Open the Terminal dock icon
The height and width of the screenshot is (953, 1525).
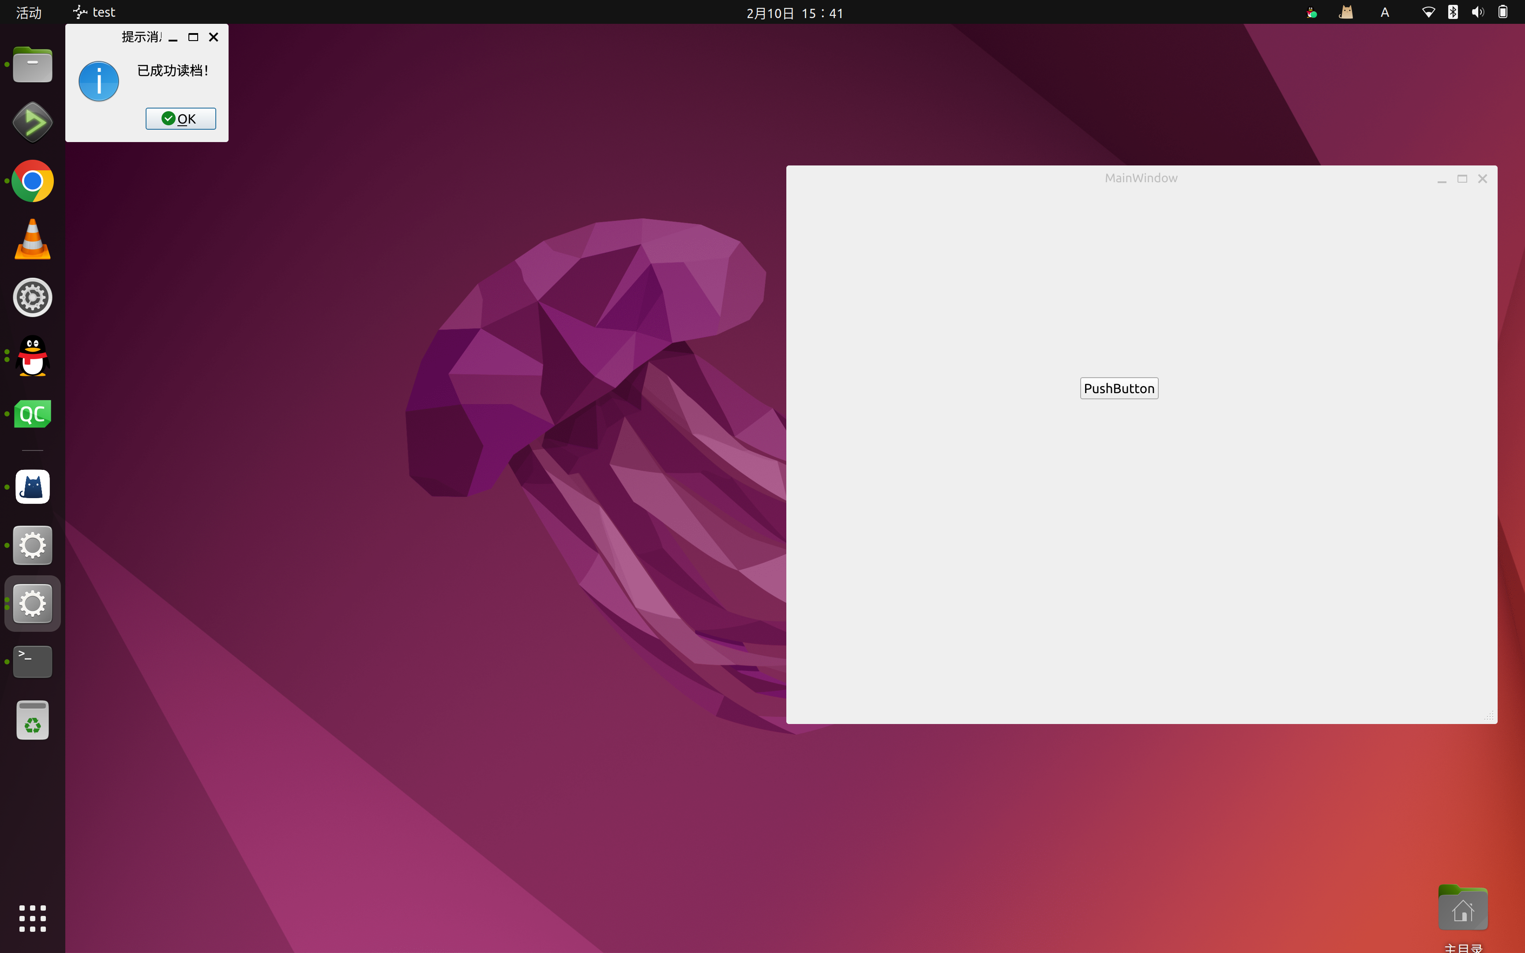click(x=32, y=661)
